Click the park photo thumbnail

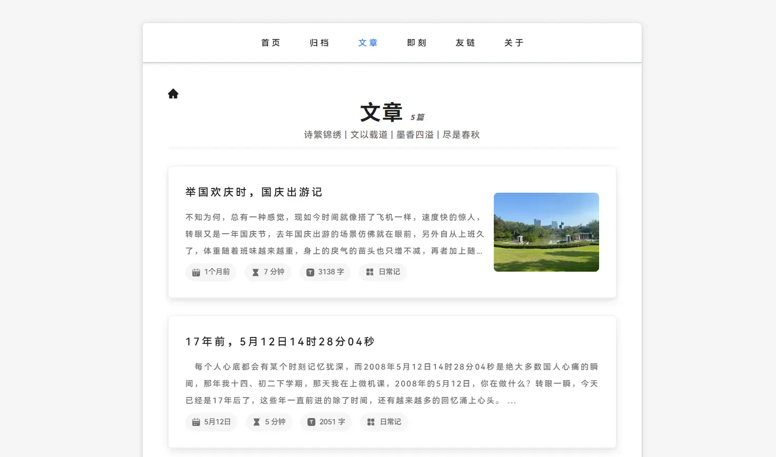pyautogui.click(x=546, y=232)
